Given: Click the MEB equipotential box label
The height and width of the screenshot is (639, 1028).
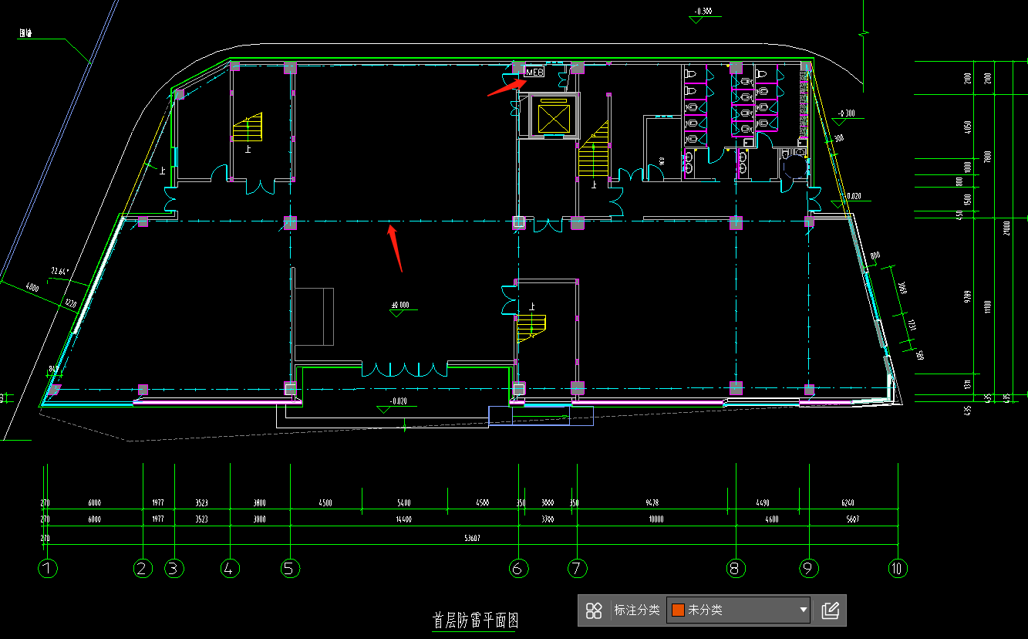Looking at the screenshot, I should (x=534, y=73).
